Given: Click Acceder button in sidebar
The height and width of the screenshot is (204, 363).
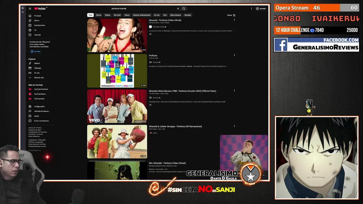Looking at the screenshot, I should [x=35, y=51].
